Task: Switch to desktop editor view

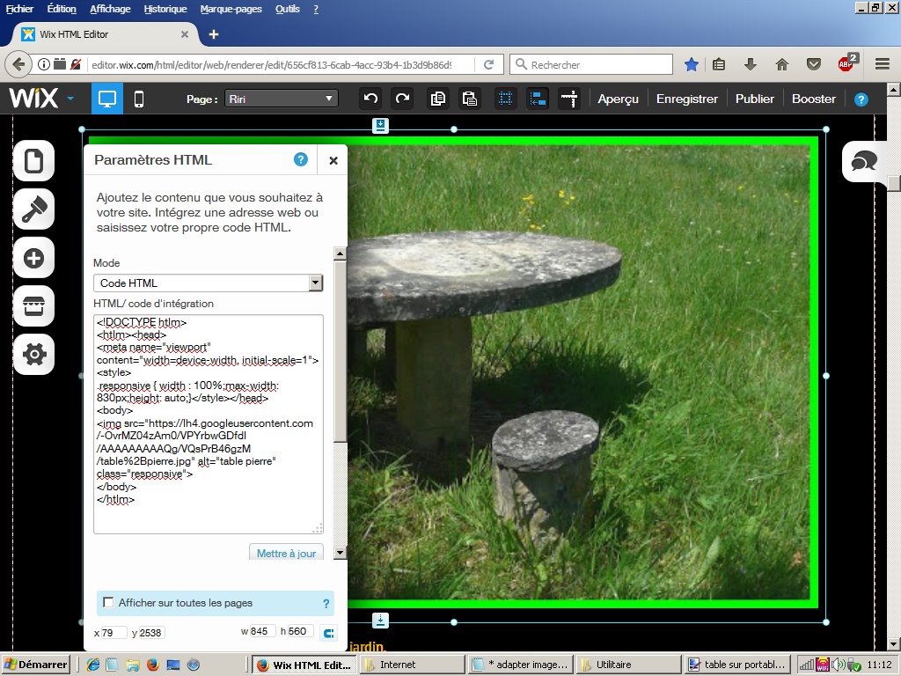Action: coord(106,99)
